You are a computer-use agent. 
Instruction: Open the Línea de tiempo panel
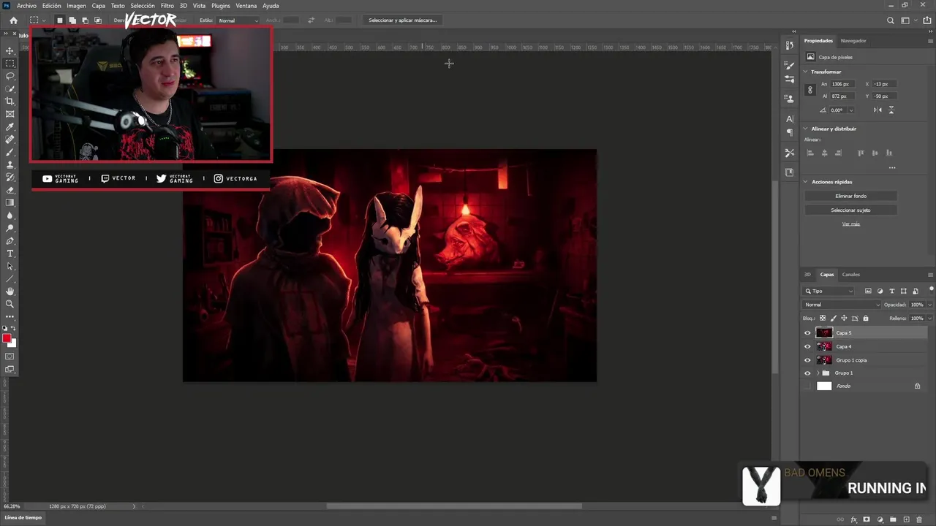[23, 517]
